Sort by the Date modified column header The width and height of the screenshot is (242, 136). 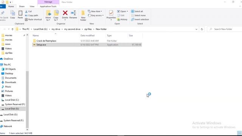(x=87, y=36)
